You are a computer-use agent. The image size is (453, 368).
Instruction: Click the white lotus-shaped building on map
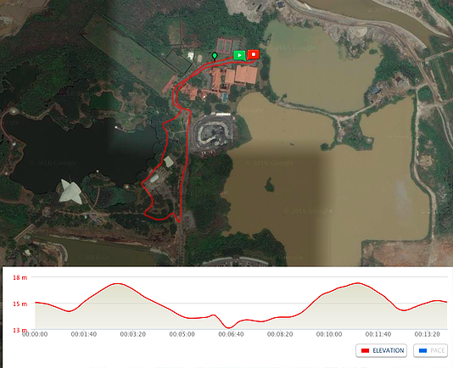click(70, 192)
